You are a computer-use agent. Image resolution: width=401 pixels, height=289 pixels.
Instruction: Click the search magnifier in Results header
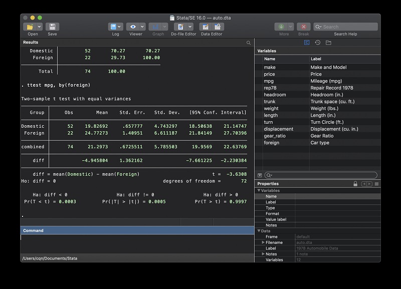[x=249, y=43]
